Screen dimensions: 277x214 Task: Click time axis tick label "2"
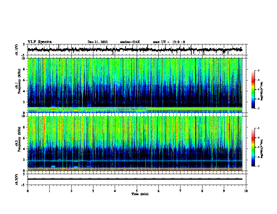pyautogui.click(x=71, y=191)
